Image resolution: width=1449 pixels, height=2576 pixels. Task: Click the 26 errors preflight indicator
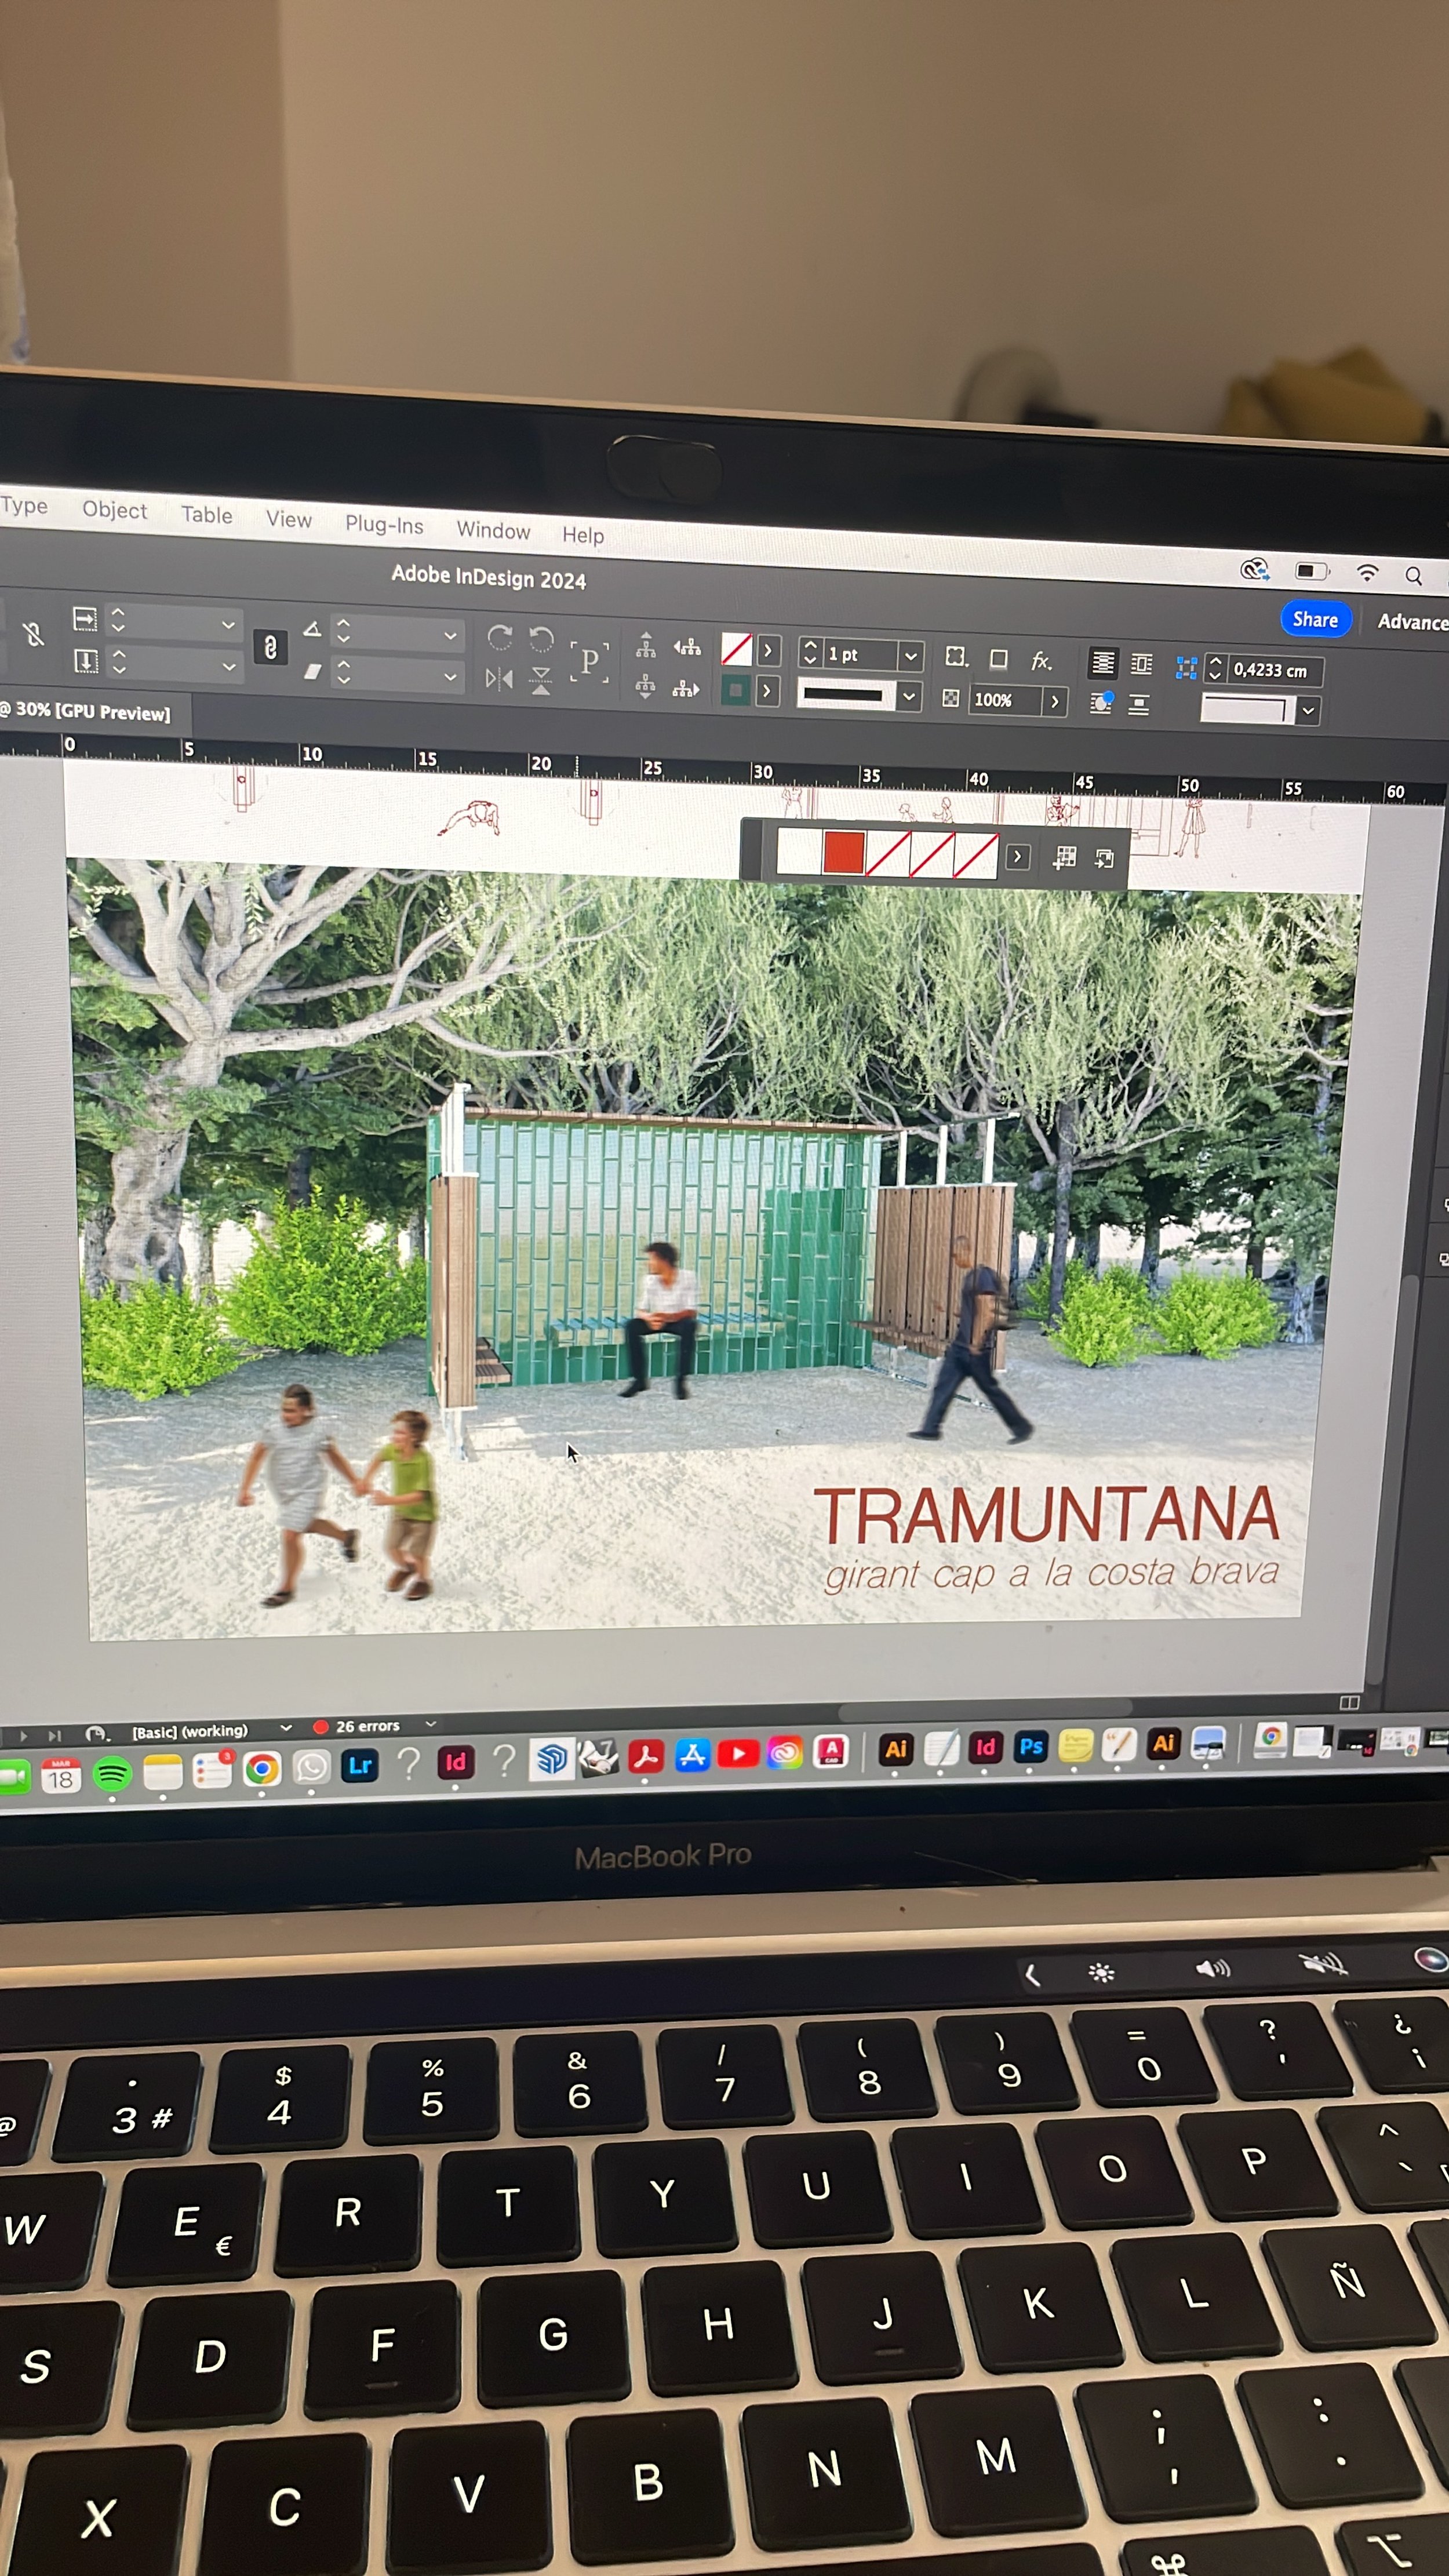tap(357, 1726)
